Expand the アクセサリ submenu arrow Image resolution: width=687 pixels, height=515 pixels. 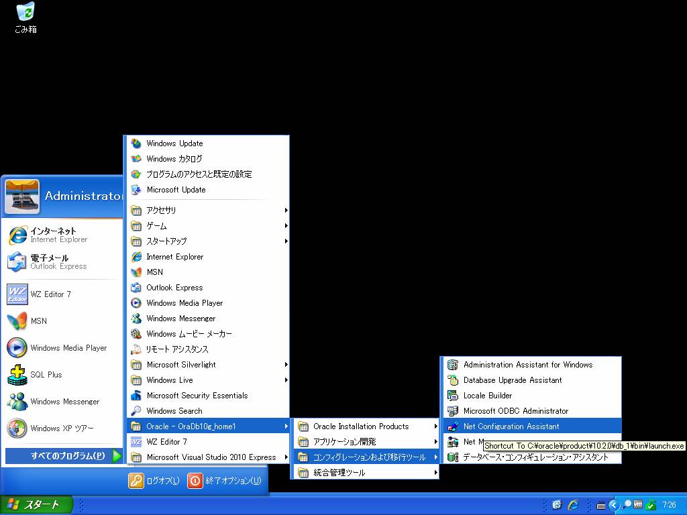pos(286,210)
